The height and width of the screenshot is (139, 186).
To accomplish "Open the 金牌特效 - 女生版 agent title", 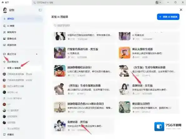I will click(x=142, y=86).
